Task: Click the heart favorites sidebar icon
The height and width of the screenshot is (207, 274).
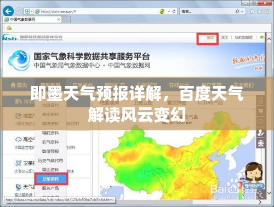Action: pos(261,122)
